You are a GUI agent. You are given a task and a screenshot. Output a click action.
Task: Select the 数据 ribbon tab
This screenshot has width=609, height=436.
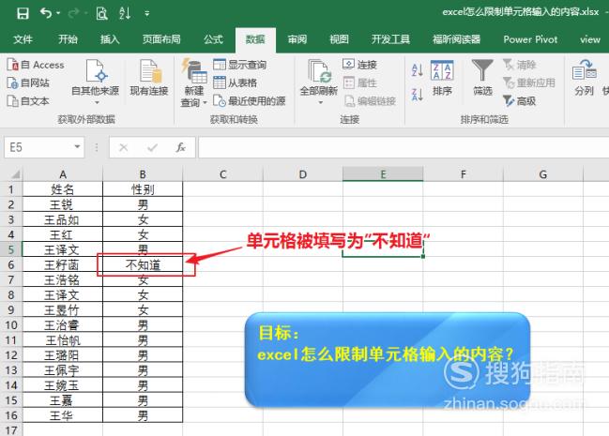pyautogui.click(x=255, y=39)
